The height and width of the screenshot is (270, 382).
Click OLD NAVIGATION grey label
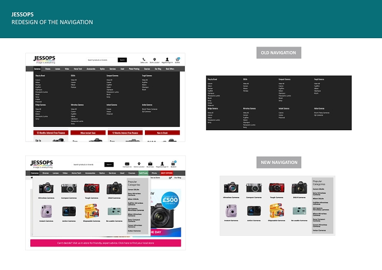point(279,53)
